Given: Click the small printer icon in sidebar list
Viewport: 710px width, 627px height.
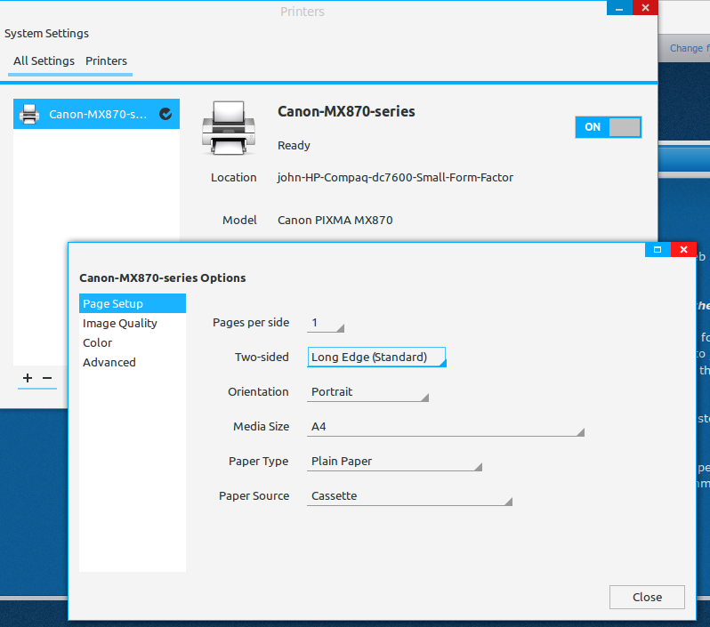Looking at the screenshot, I should point(29,114).
